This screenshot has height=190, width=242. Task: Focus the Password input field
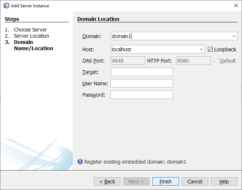point(142,94)
